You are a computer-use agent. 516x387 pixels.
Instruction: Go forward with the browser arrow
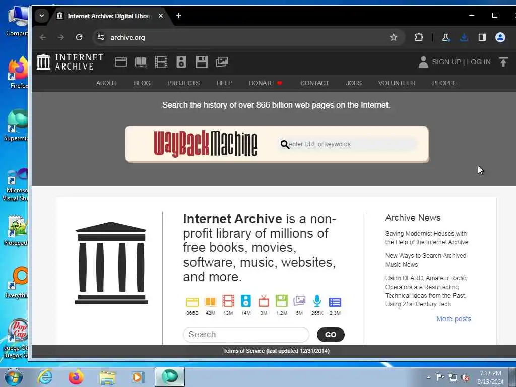(61, 37)
